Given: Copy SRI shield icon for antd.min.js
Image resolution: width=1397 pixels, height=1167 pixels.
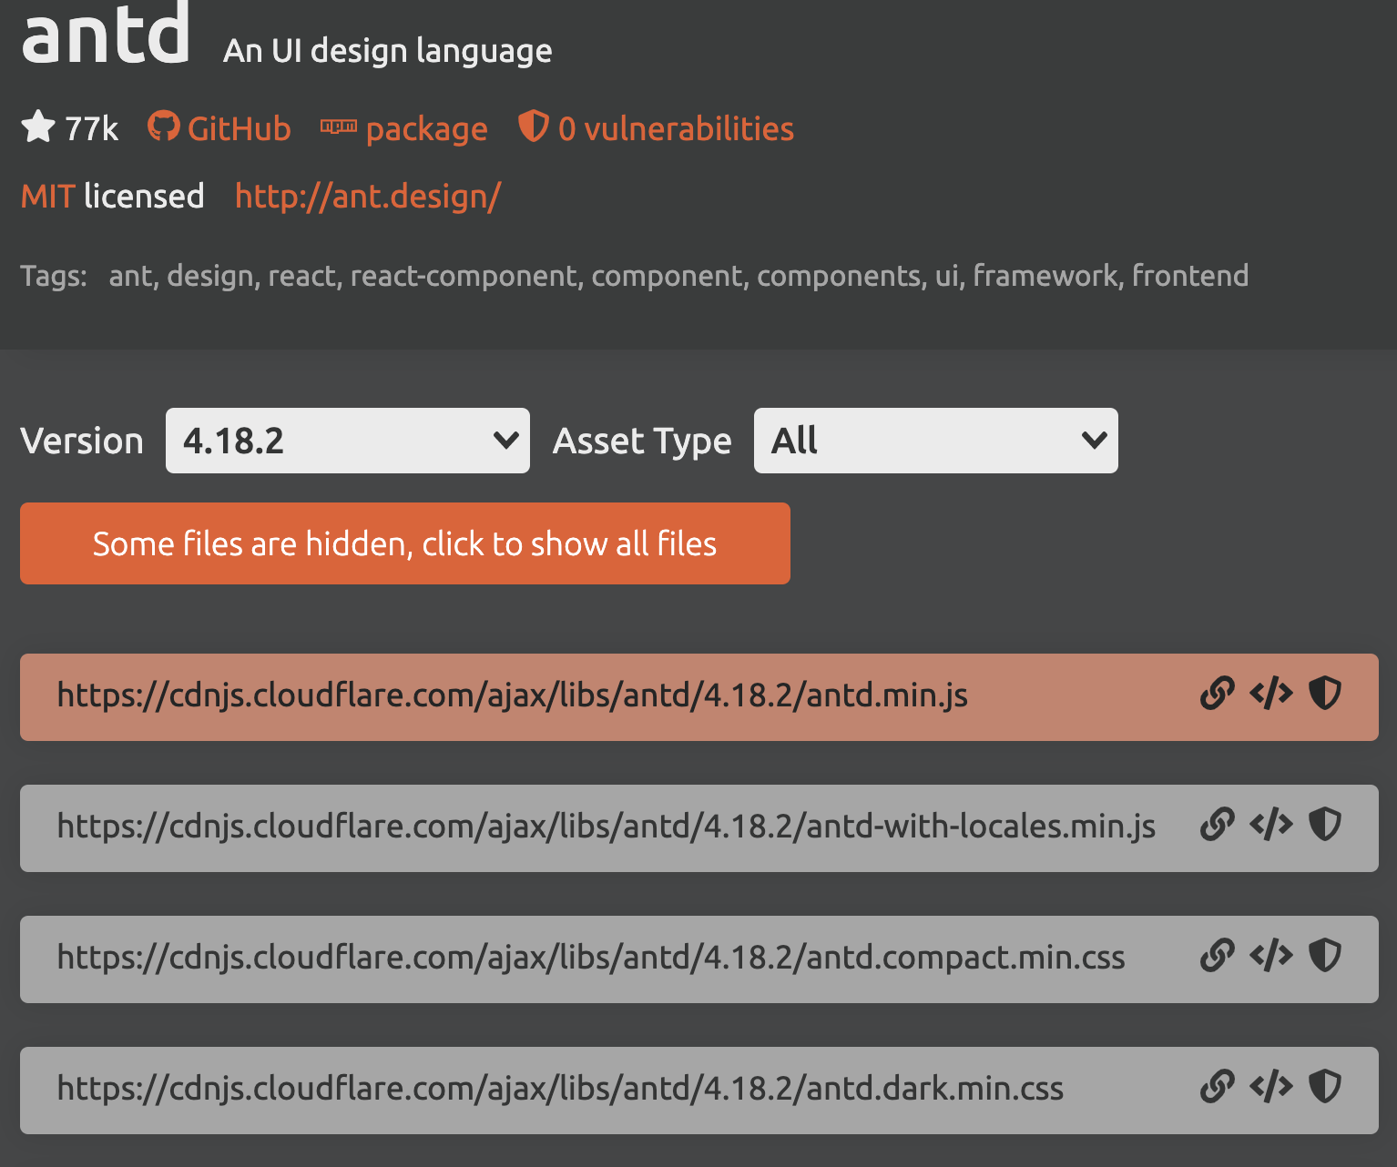Looking at the screenshot, I should point(1325,694).
